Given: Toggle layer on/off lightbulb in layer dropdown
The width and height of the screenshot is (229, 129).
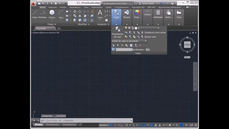Looking at the screenshot, I should (126, 28).
